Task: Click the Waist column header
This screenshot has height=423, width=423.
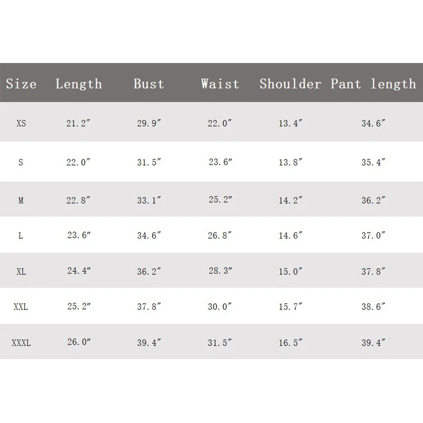Action: [220, 84]
